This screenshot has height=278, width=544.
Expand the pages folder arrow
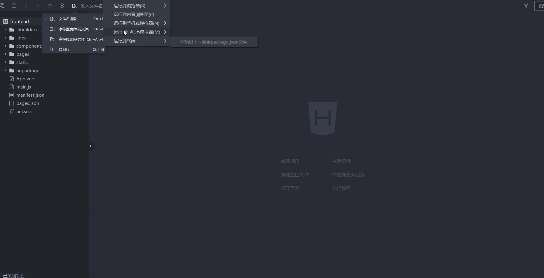[x=5, y=54]
